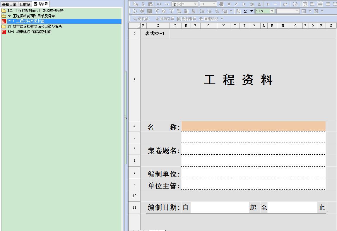Viewport: 337px width, 231px height.
Task: Toggle Italic formatting
Action: tap(236, 4)
